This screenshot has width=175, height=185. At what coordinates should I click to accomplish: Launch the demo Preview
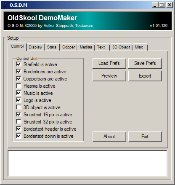coord(109,76)
